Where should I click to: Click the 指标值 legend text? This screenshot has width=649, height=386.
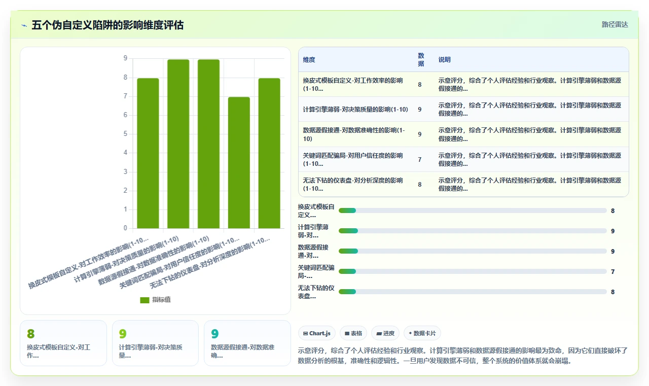coord(162,300)
